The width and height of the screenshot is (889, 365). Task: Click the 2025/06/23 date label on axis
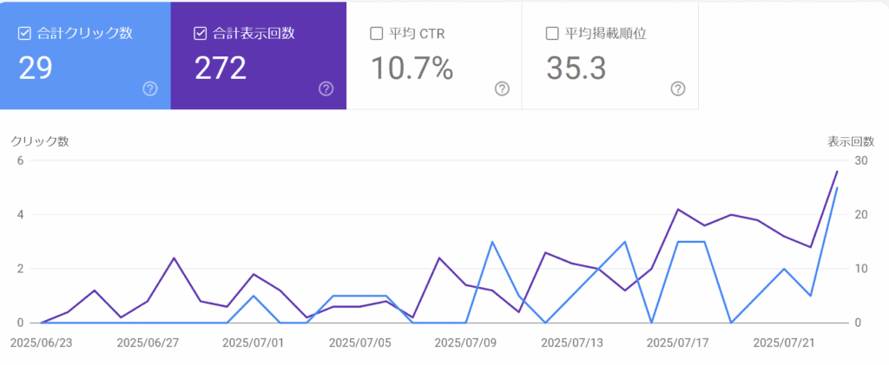coord(41,343)
